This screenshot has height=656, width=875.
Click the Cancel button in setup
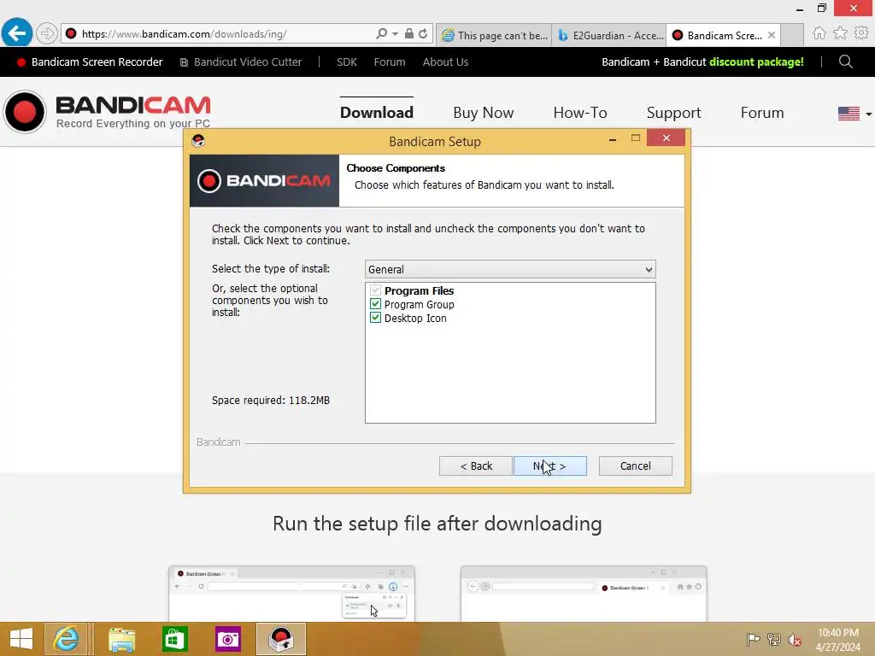coord(635,466)
